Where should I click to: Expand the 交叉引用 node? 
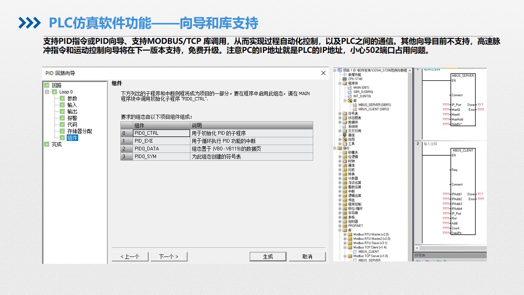340,131
